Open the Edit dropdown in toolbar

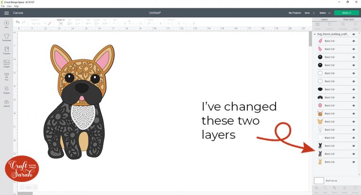point(70,22)
